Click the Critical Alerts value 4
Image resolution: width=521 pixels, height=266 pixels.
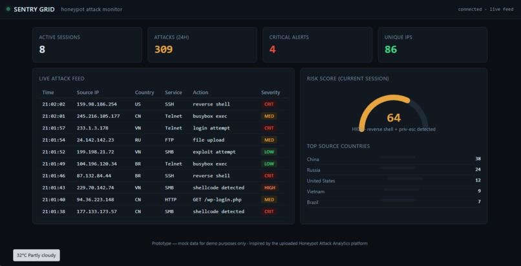273,50
